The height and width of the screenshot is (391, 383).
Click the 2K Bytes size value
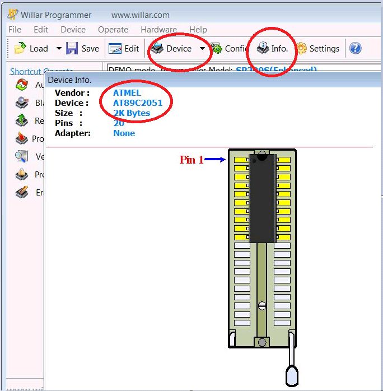point(132,113)
